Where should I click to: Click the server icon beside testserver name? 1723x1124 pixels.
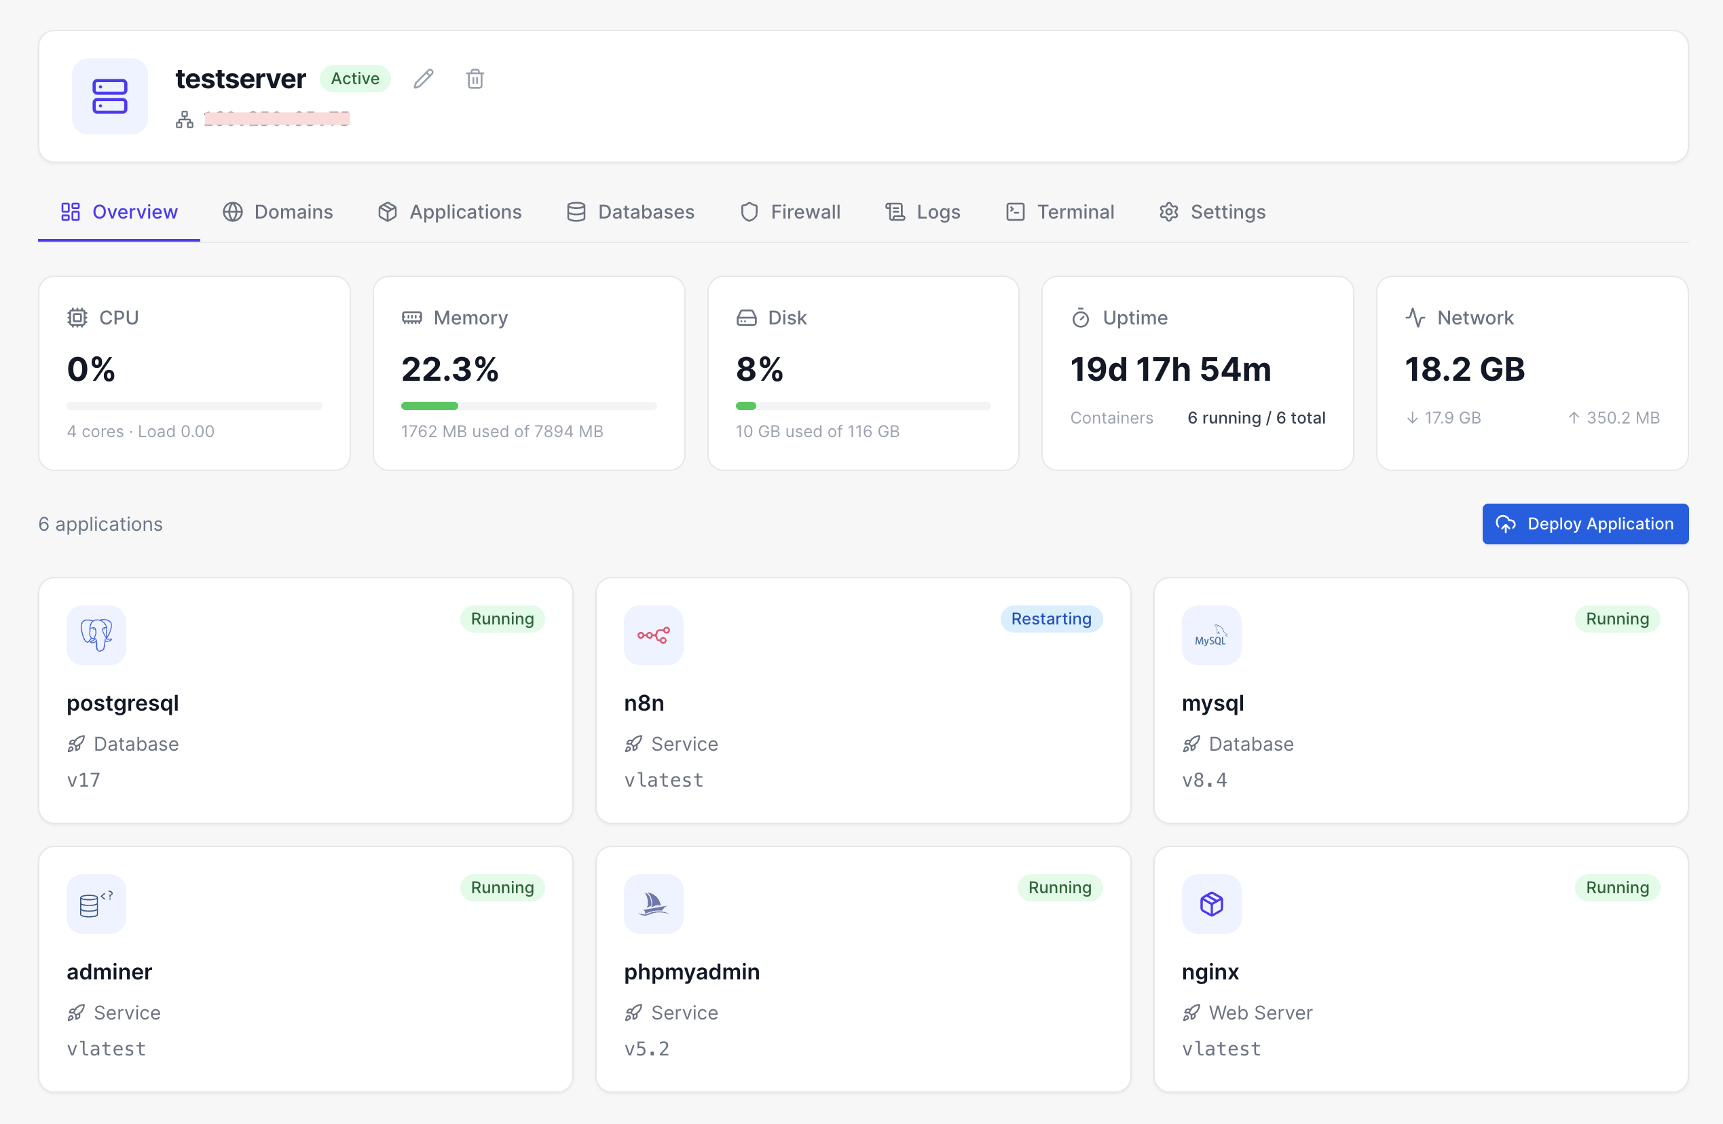[109, 96]
